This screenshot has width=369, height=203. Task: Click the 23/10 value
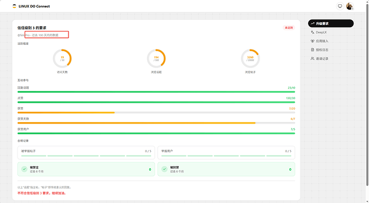[x=291, y=88]
